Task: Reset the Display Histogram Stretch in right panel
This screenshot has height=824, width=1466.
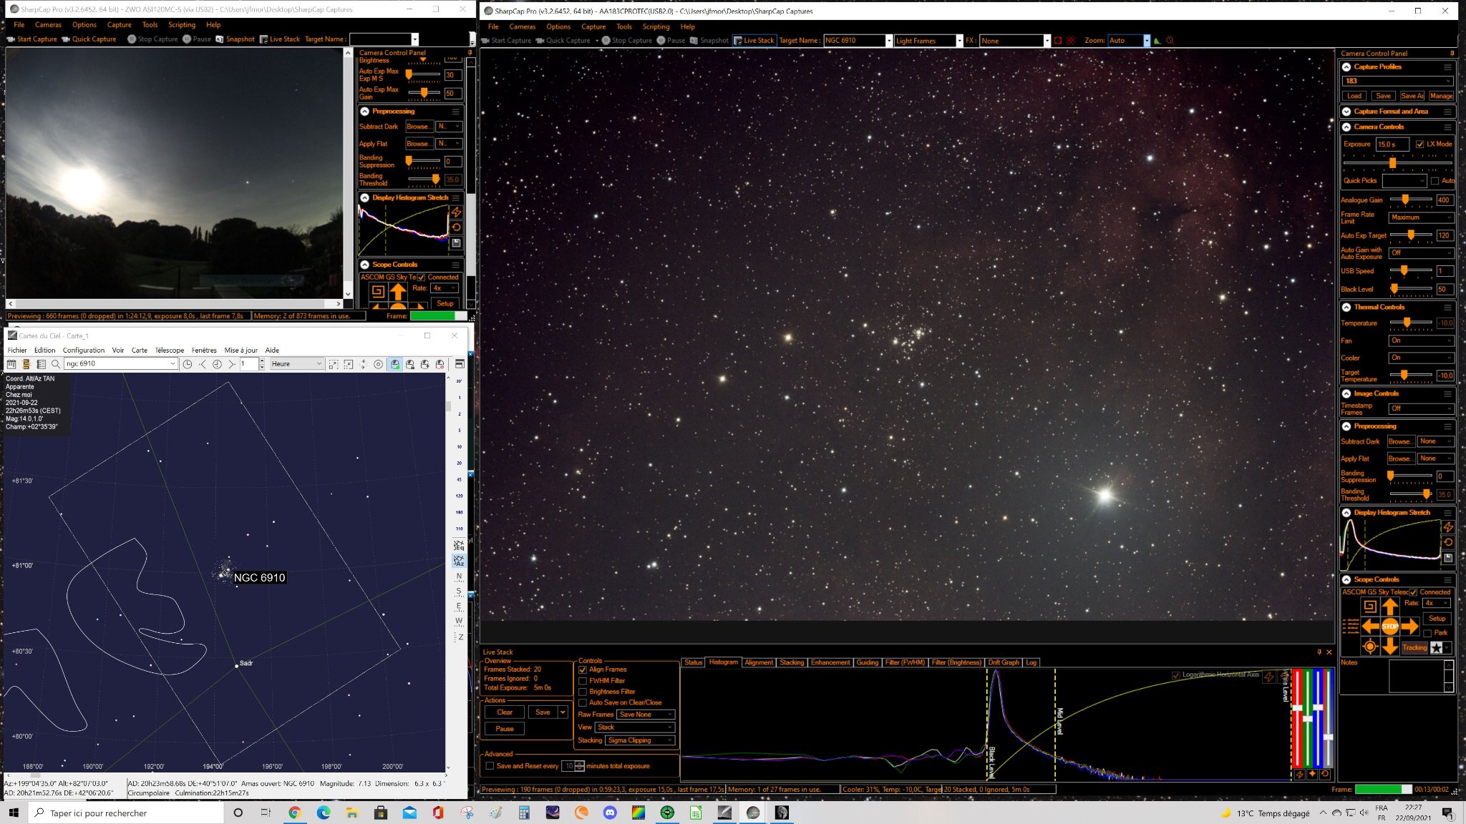Action: (x=1448, y=542)
